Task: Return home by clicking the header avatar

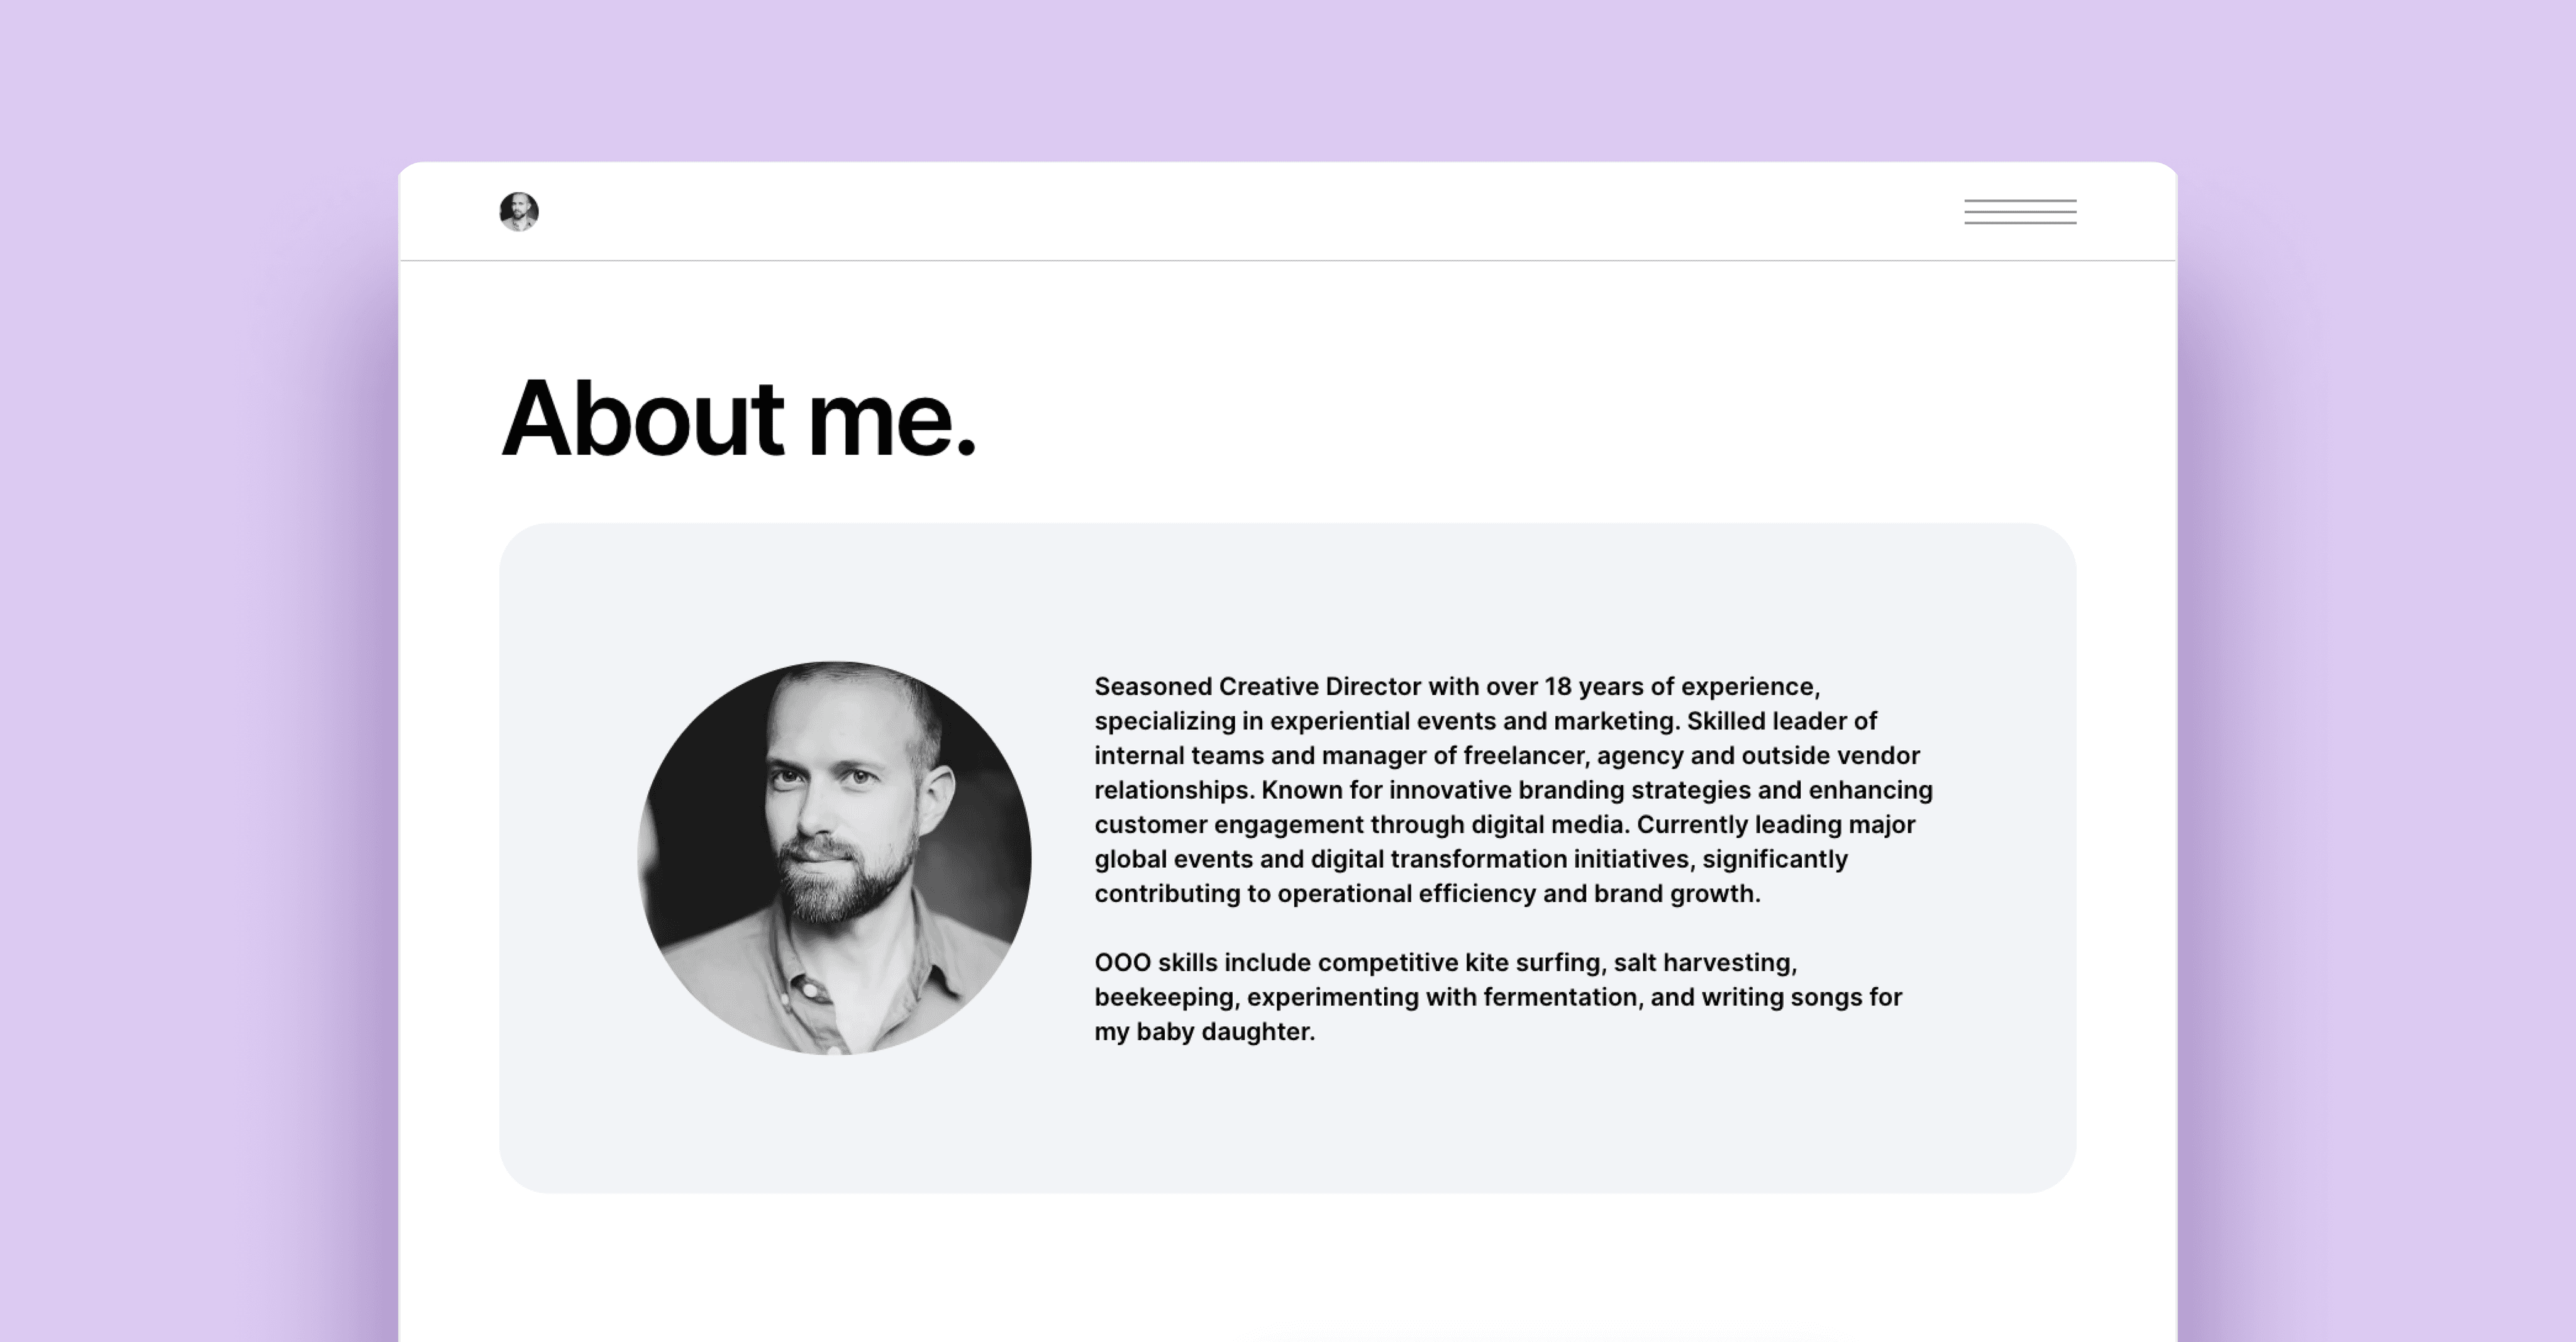Action: tap(519, 211)
